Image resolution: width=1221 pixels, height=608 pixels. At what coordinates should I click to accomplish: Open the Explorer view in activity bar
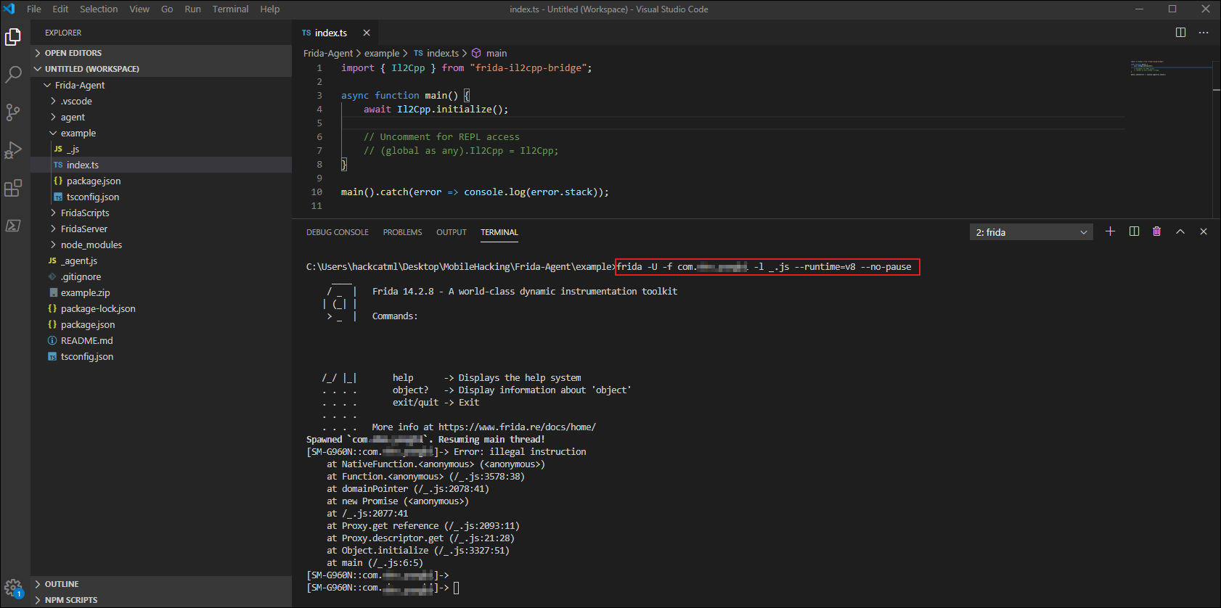click(13, 36)
